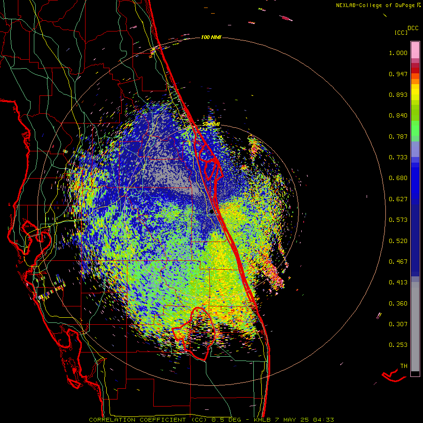
Task: Click the 0.787 scale value
Action: [398, 136]
